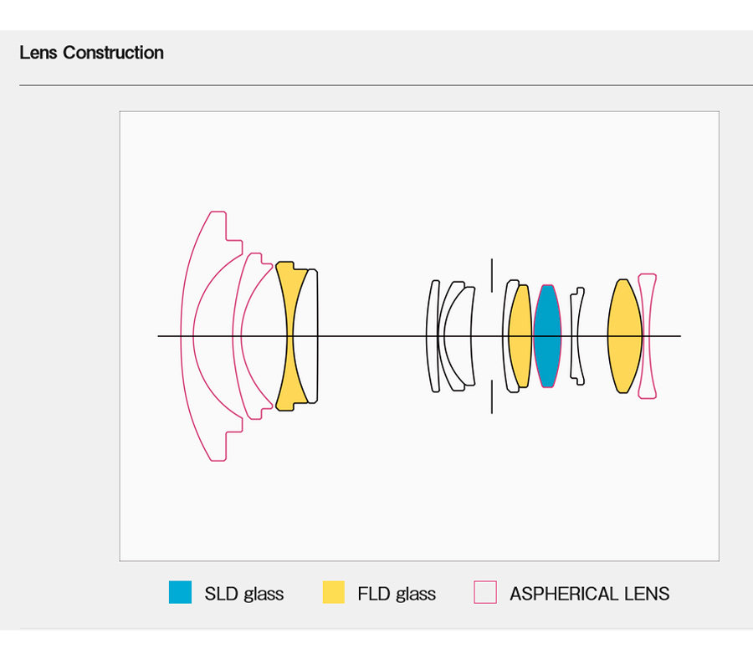Screen dimensions: 753x659
Task: Click the "Lens Construction" heading
Action: (91, 53)
